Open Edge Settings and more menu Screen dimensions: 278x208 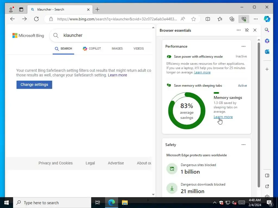click(x=256, y=19)
